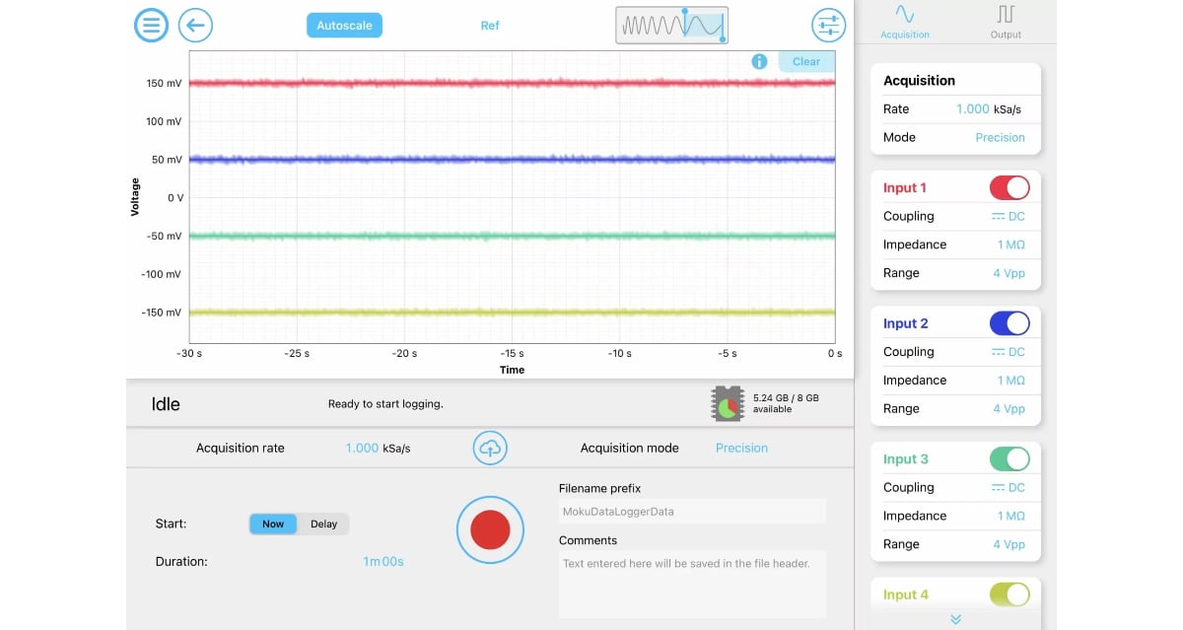Clear the graph traces

[x=806, y=61]
